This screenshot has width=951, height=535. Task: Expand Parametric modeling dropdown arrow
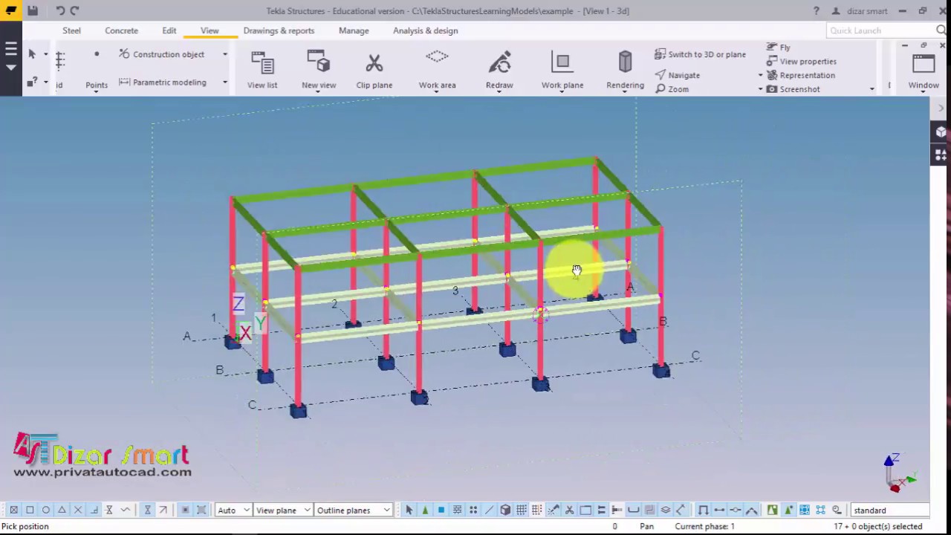tap(225, 82)
